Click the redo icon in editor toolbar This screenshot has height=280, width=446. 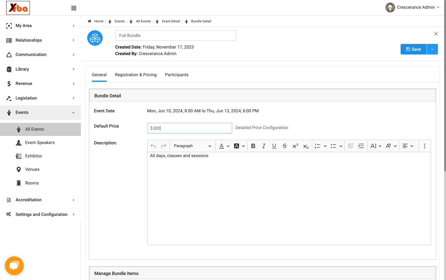pos(164,146)
